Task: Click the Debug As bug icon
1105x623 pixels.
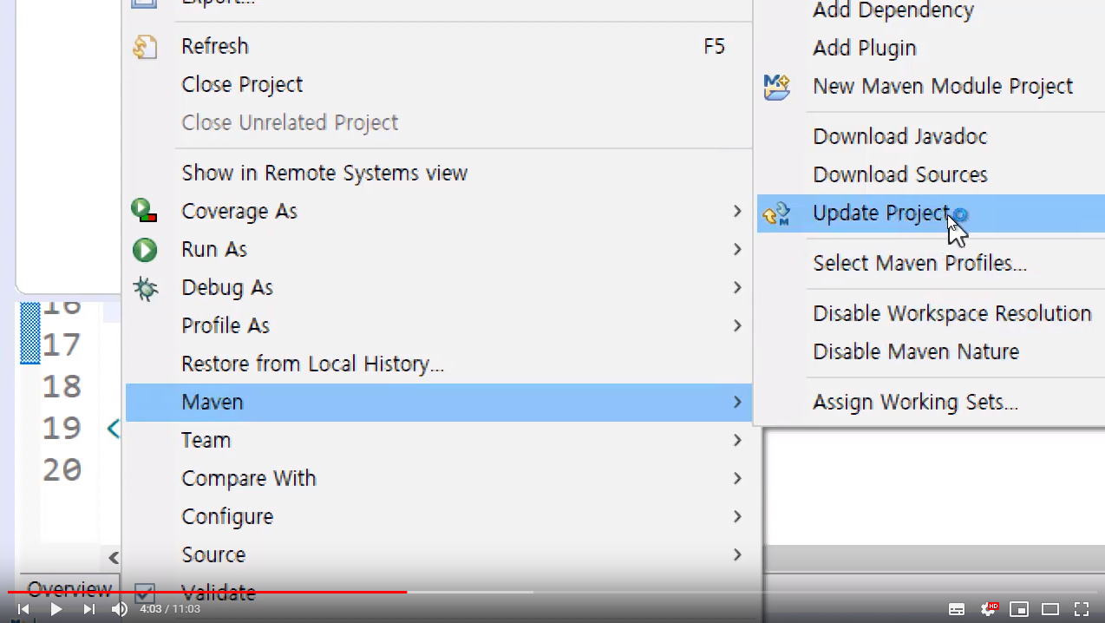Action: (x=144, y=288)
